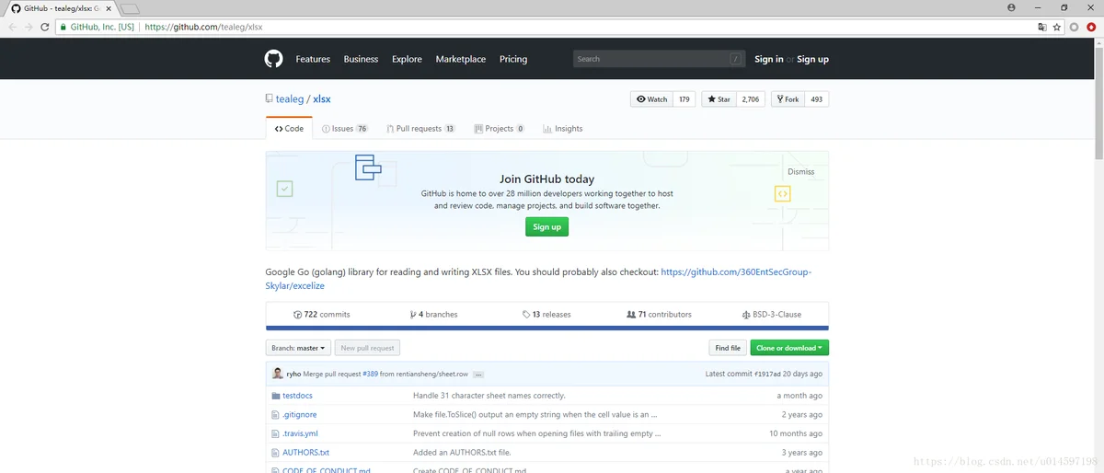1104x473 pixels.
Task: Click the Sign up link in header
Action: 812,59
